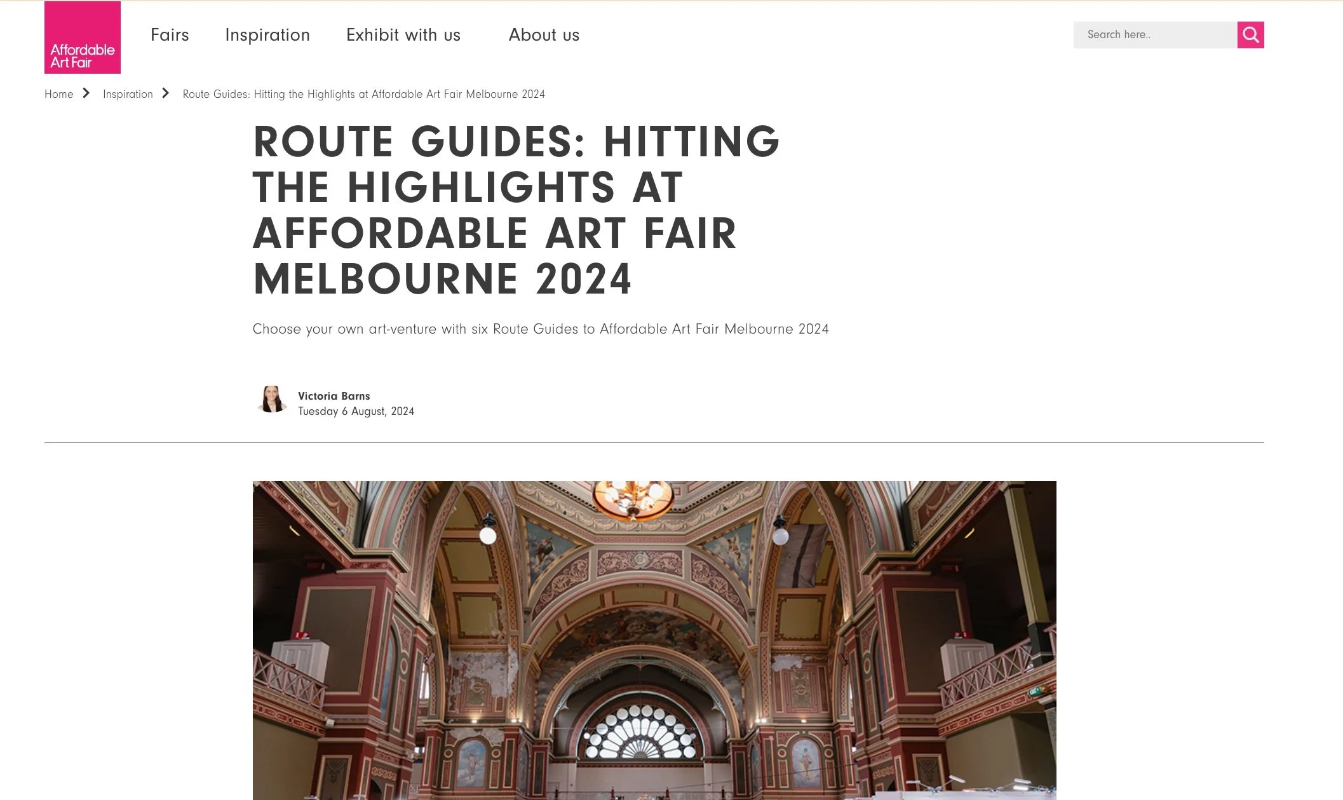This screenshot has height=800, width=1343.
Task: Go to Home via breadcrumb link
Action: 59,94
